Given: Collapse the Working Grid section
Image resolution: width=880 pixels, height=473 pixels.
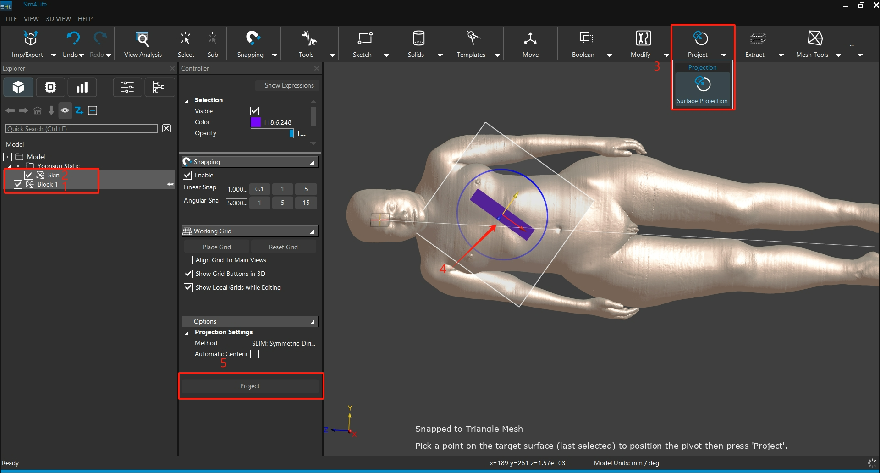Looking at the screenshot, I should click(312, 231).
